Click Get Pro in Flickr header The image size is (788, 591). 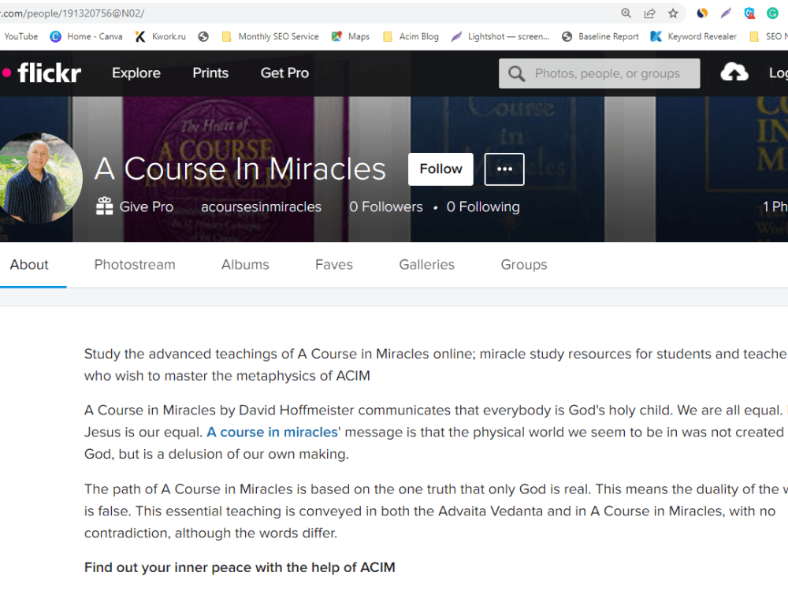(x=284, y=72)
